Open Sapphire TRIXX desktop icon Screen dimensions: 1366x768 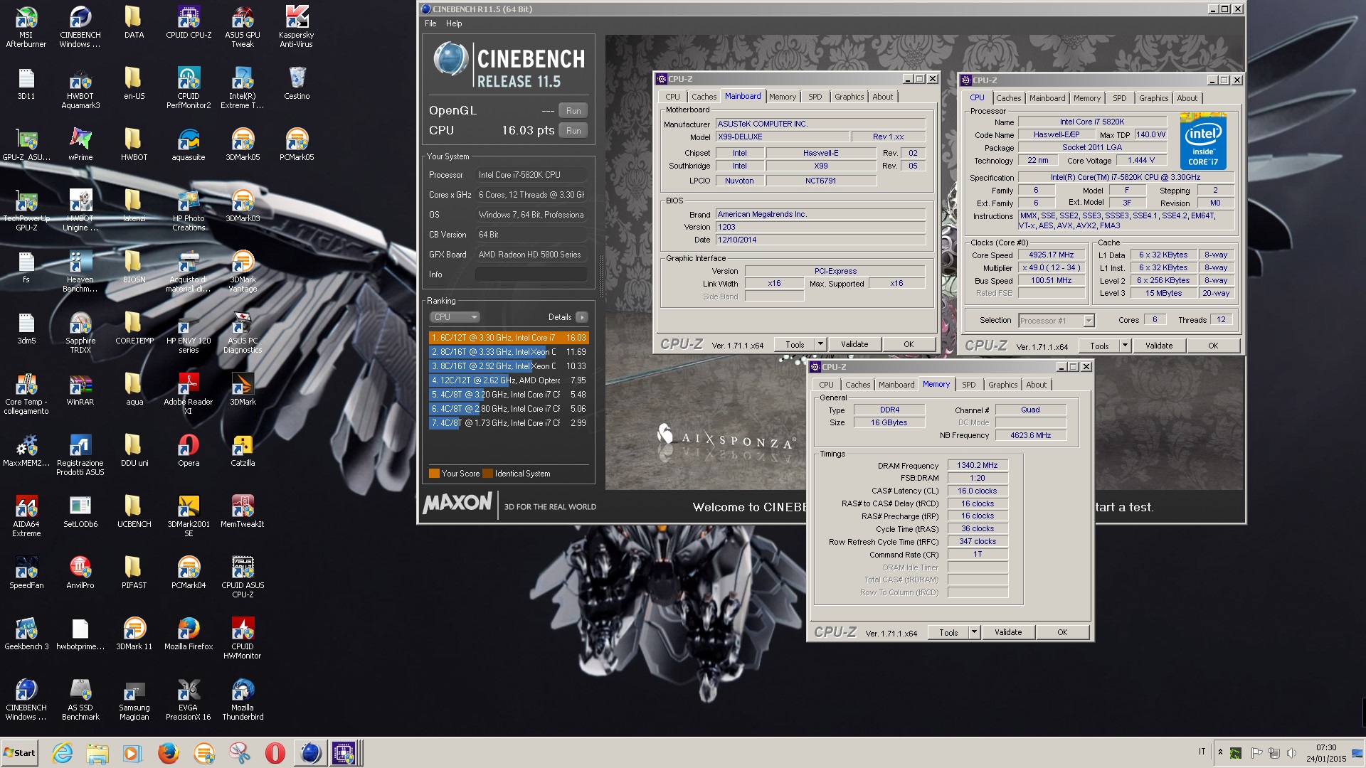click(80, 333)
